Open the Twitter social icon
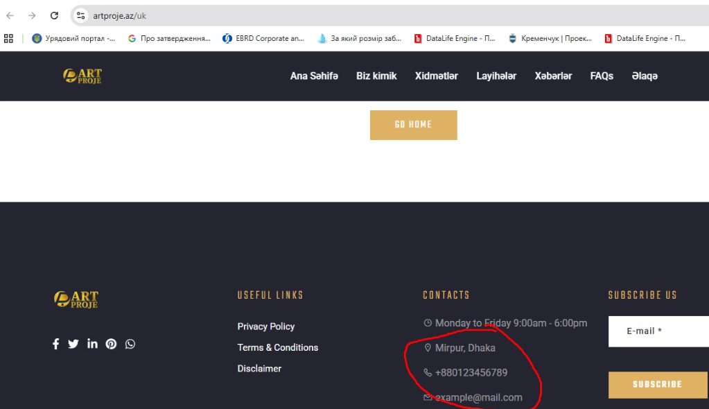The width and height of the screenshot is (709, 409). pos(73,344)
